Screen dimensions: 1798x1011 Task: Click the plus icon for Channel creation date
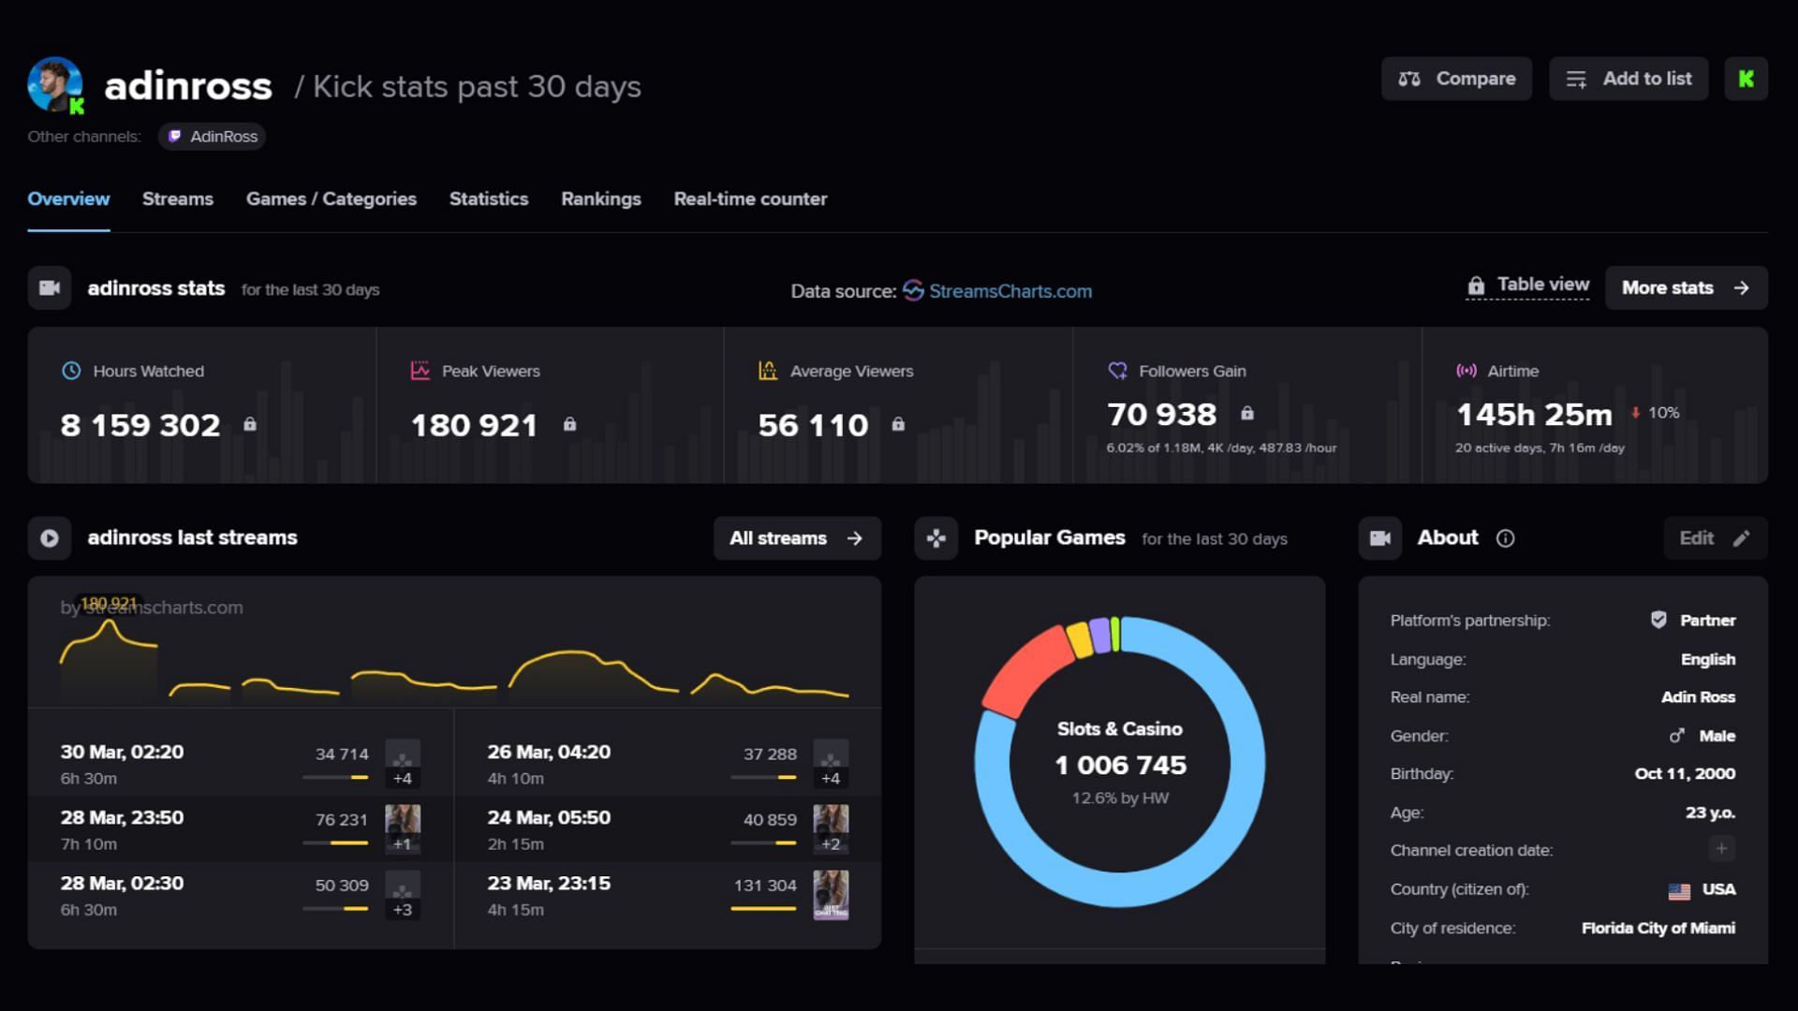tap(1721, 849)
